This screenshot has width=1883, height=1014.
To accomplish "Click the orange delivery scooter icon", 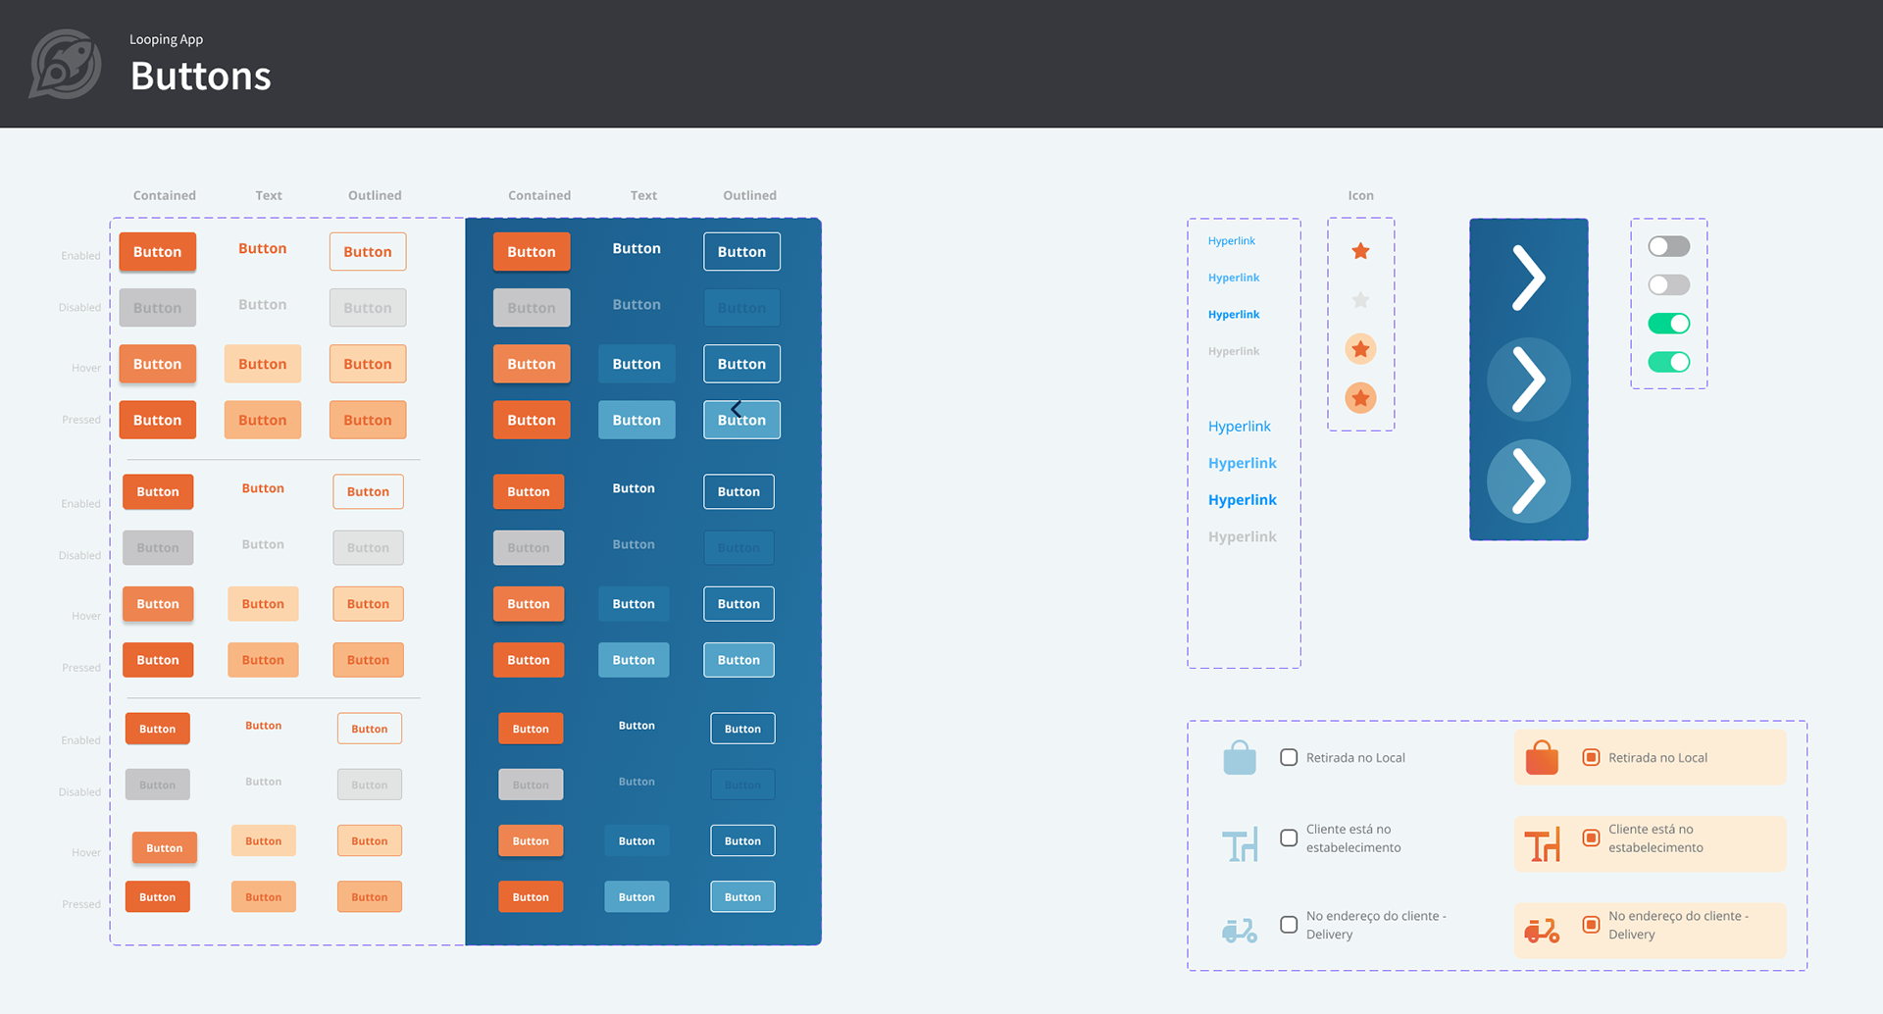I will [1542, 930].
